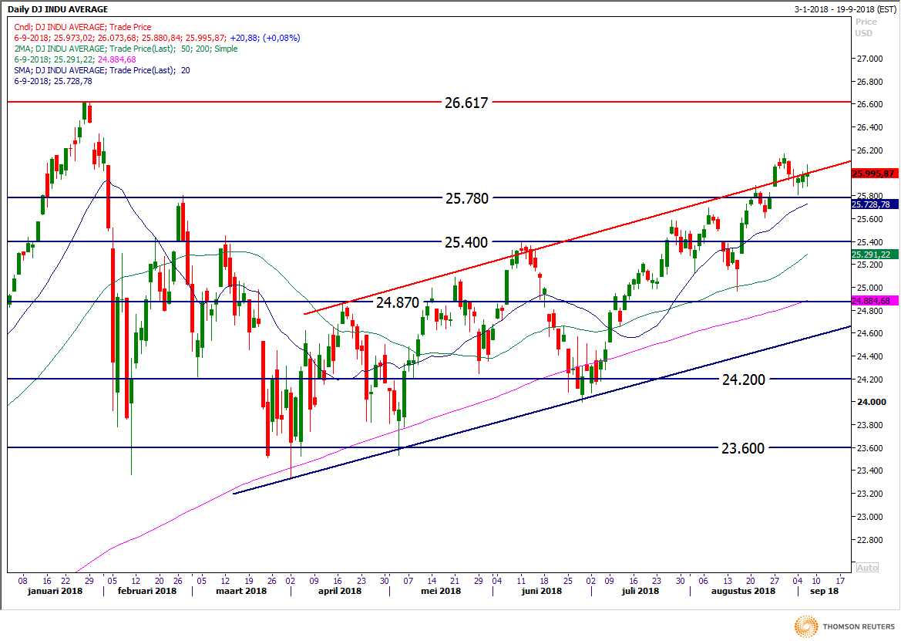The height and width of the screenshot is (641, 901).
Task: Click the date range '3-1-2018 - 19-9-2018 (EST)'
Action: pos(844,9)
